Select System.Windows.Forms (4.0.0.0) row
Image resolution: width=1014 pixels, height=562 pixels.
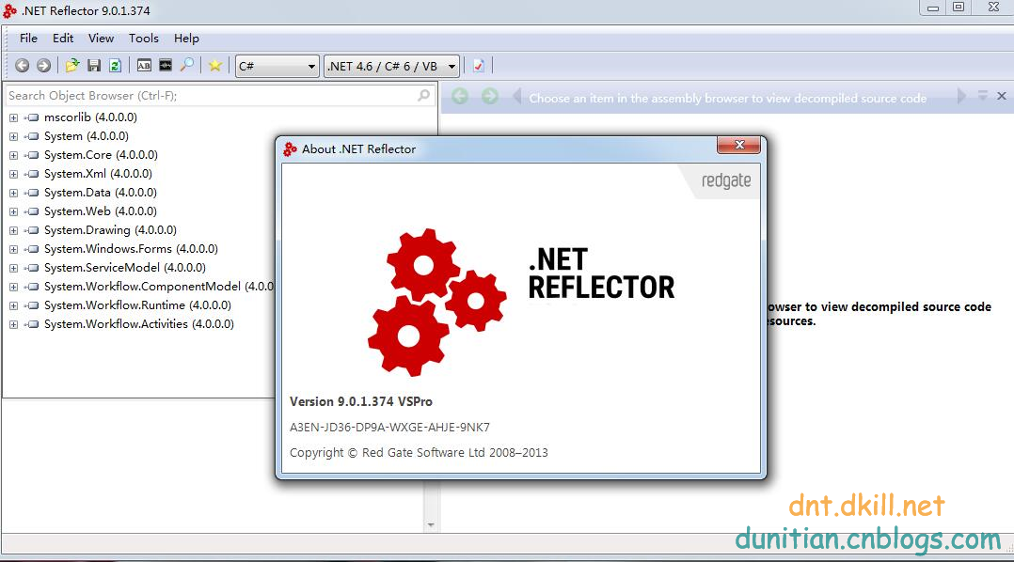131,249
